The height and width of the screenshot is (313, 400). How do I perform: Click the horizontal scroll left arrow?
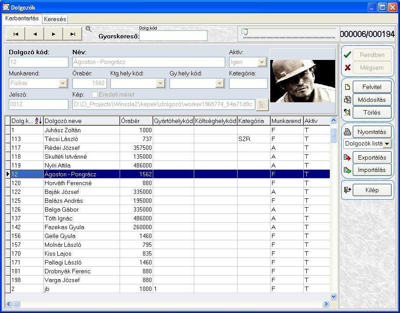[8, 304]
